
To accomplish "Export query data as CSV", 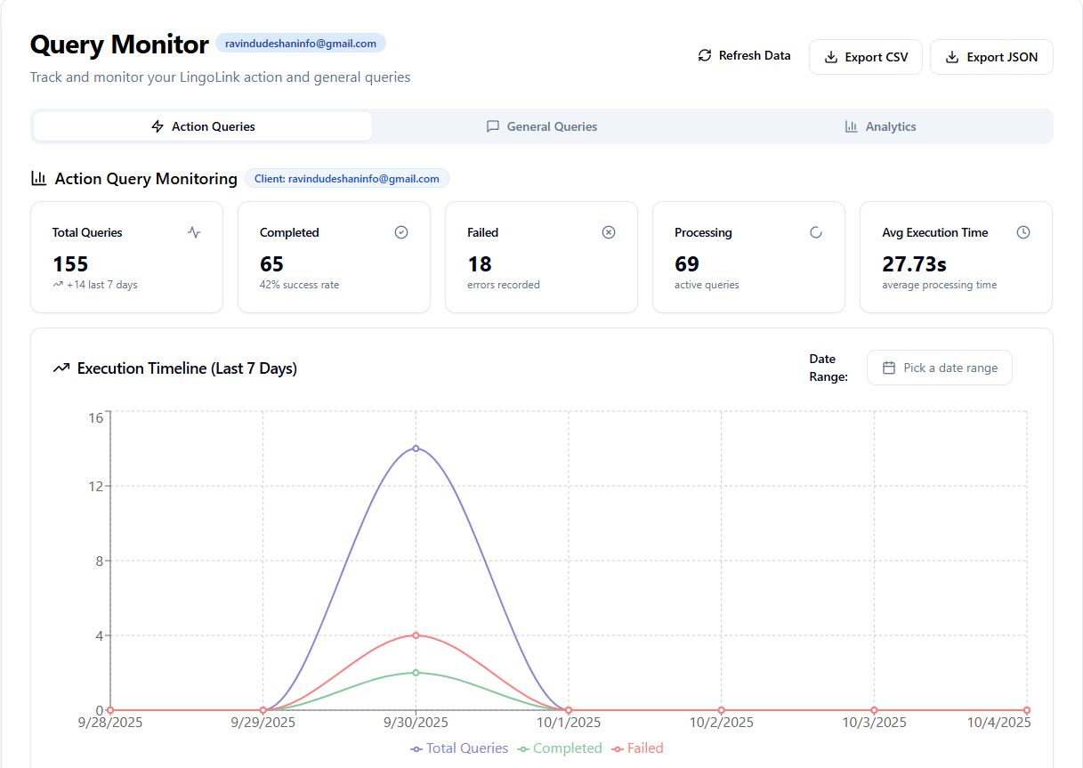I will 865,56.
